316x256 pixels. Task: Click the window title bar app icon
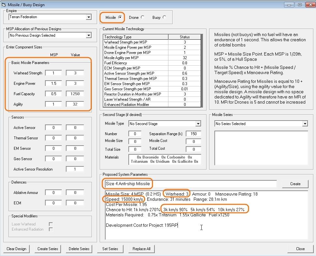(3, 5)
